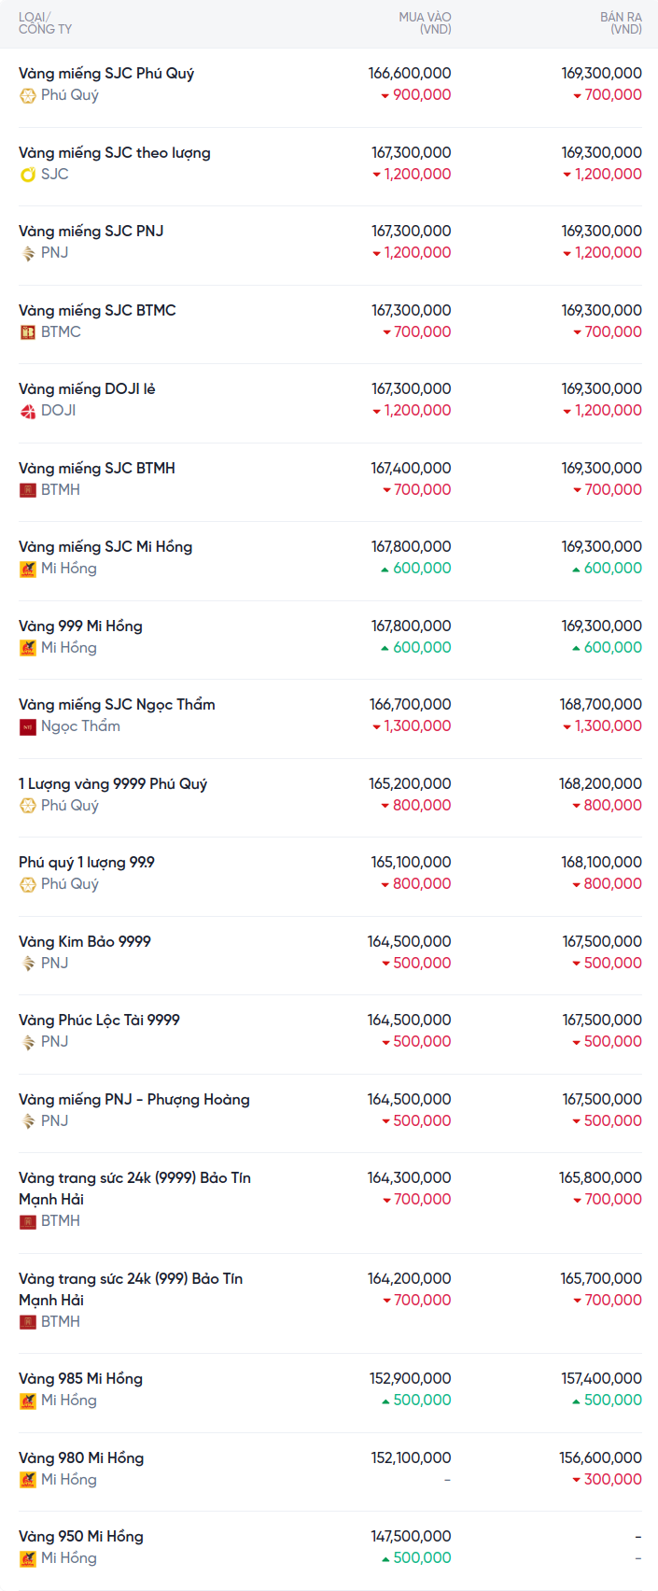Image resolution: width=658 pixels, height=1591 pixels.
Task: Select the Vàng miếng DOJI lẻ title
Action: click(x=87, y=388)
